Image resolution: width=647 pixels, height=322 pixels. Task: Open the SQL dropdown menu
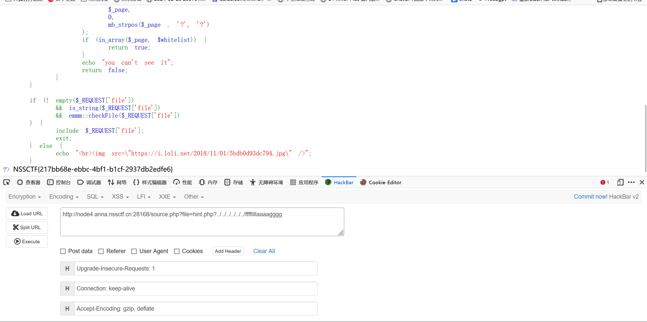coord(95,197)
